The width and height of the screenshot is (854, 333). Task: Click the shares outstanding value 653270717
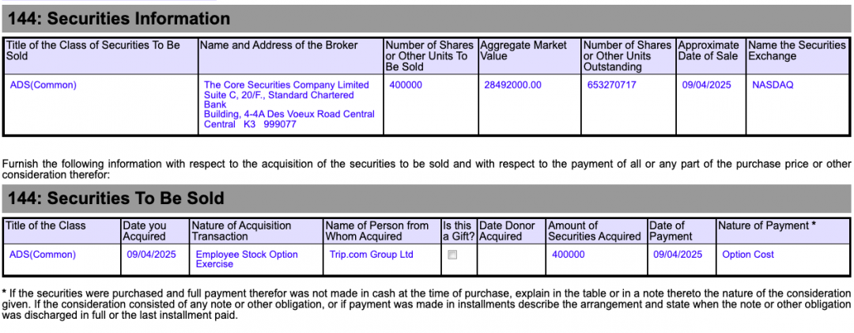click(x=611, y=85)
